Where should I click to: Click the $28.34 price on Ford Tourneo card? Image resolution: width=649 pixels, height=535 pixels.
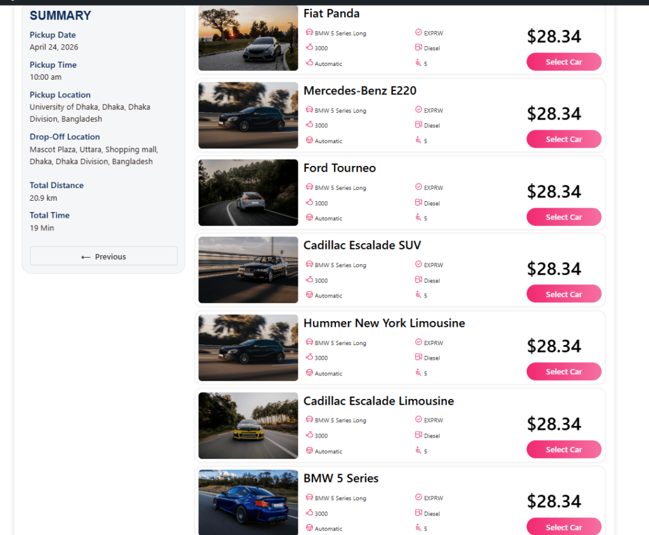554,191
